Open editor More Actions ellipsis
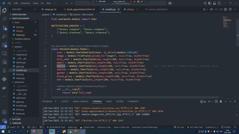Image resolution: width=239 pixels, height=134 pixels. [235, 9]
